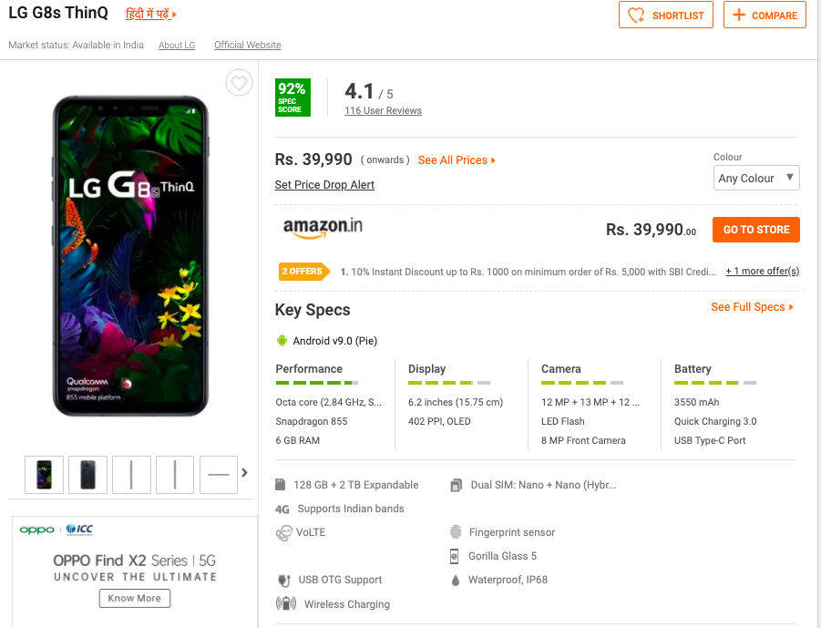Click the Android robot icon
This screenshot has width=821, height=628.
tap(282, 341)
